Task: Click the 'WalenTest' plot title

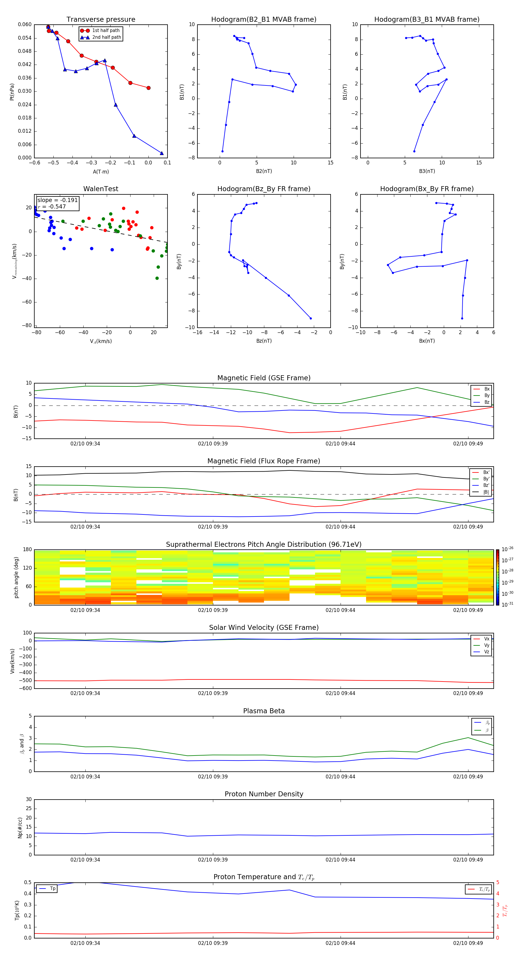Action: pos(101,189)
